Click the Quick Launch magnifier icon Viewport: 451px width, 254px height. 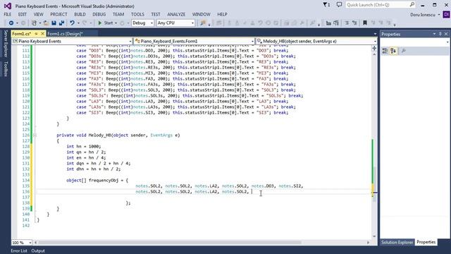(412, 5)
